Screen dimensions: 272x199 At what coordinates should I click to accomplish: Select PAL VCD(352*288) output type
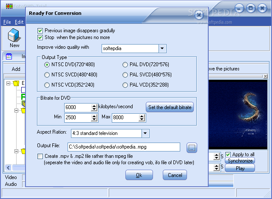[x=125, y=85]
